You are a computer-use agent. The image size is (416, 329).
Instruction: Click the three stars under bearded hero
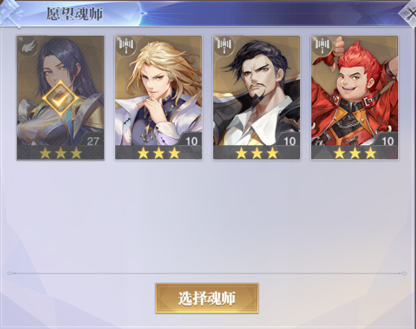click(x=257, y=153)
